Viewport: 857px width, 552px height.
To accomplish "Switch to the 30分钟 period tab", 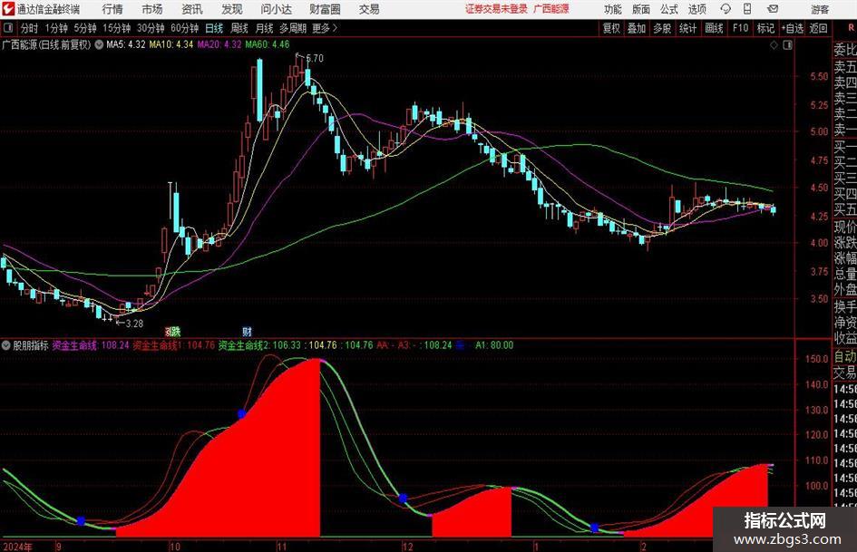I will 151,28.
